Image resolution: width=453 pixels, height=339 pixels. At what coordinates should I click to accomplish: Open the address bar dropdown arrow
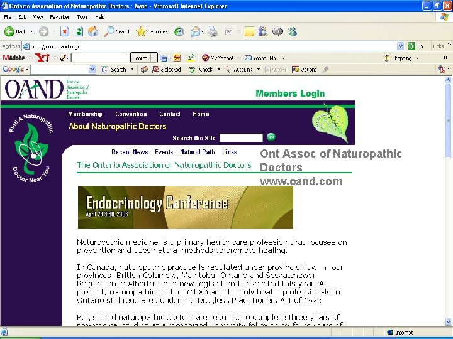click(x=400, y=46)
